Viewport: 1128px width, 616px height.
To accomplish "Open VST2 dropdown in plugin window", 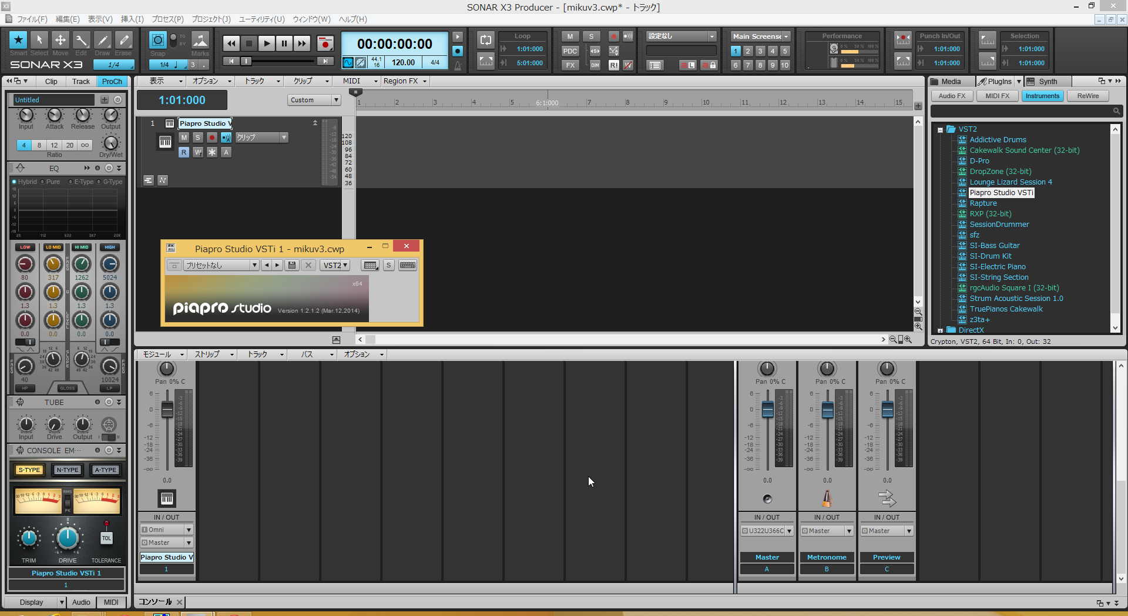I will pos(335,266).
